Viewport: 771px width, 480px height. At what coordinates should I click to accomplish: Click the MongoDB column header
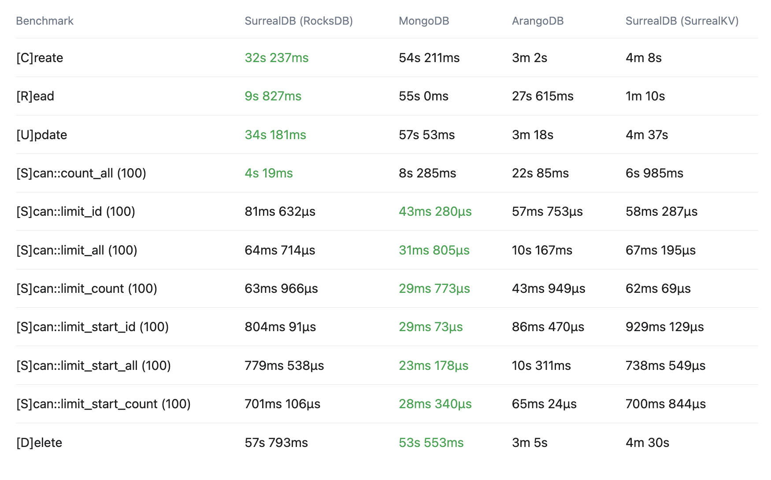click(424, 21)
